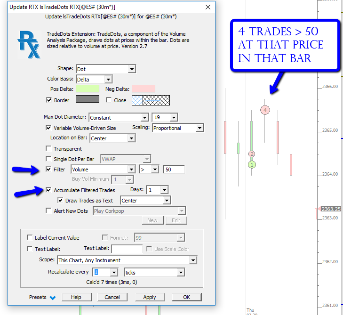Pick the Pos Delta color swatch
Image resolution: width=343 pixels, height=315 pixels.
click(x=88, y=89)
